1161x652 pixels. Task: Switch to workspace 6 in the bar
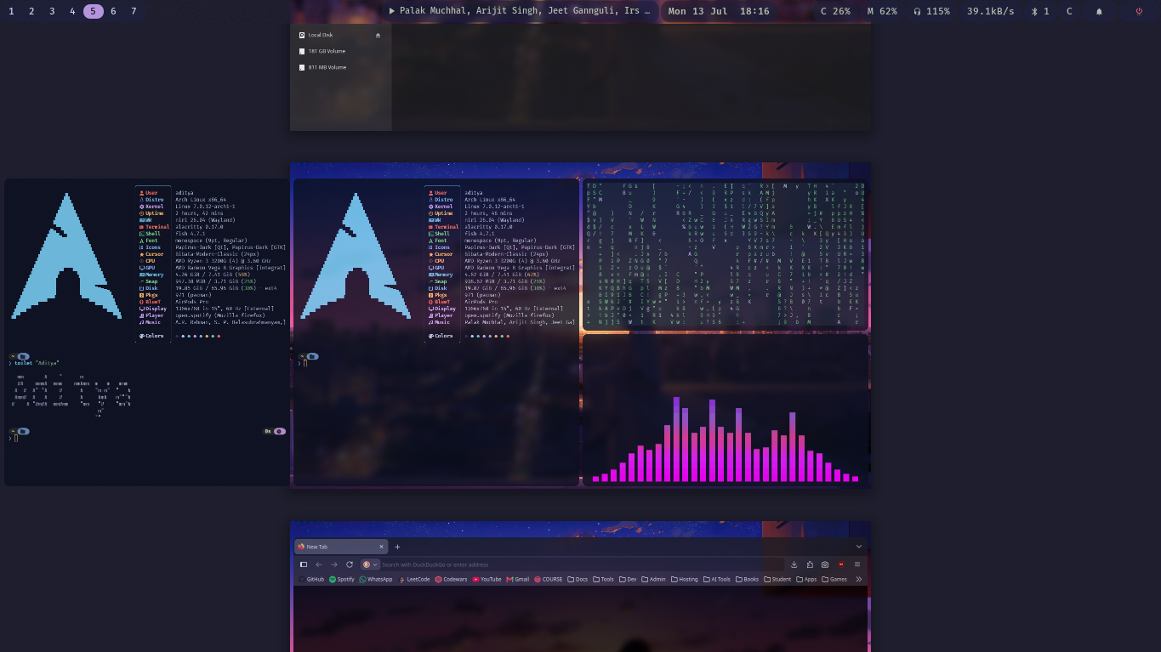(113, 11)
